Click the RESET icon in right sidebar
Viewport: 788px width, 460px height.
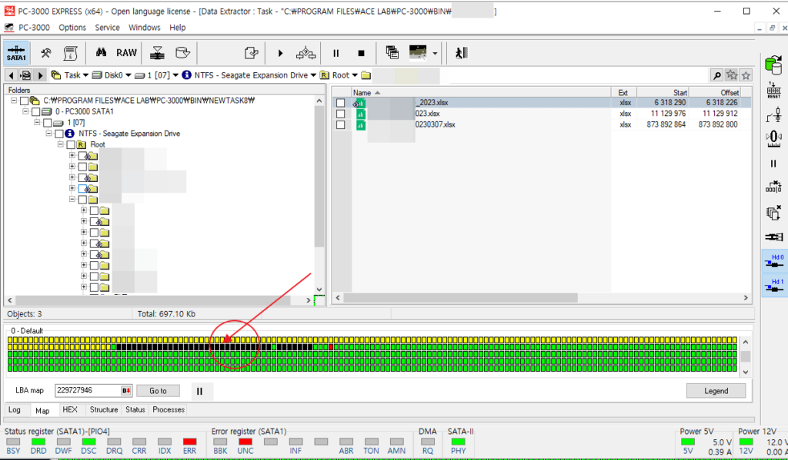coord(773,91)
